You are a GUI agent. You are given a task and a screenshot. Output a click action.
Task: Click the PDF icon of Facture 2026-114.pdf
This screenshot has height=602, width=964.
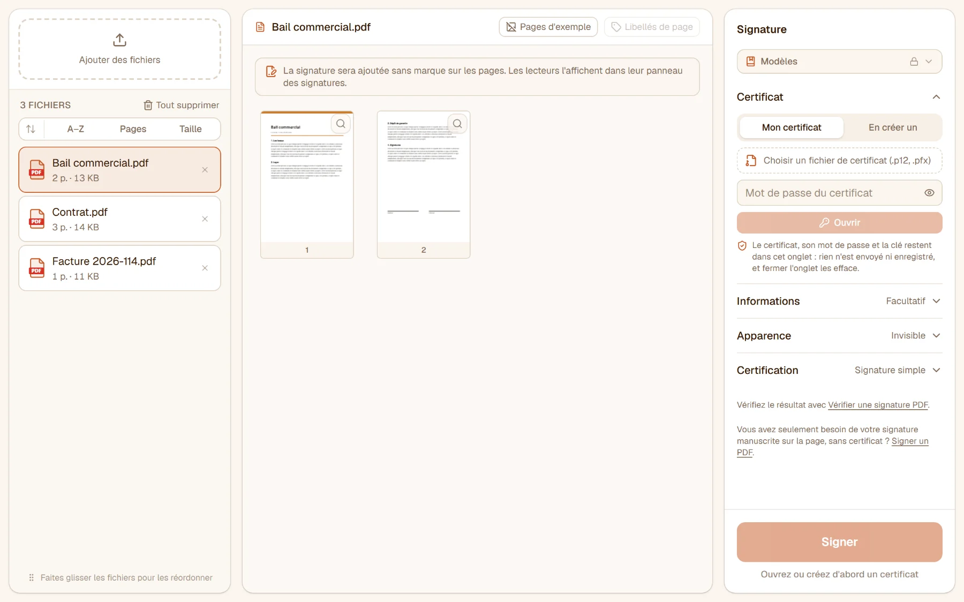[x=36, y=268]
